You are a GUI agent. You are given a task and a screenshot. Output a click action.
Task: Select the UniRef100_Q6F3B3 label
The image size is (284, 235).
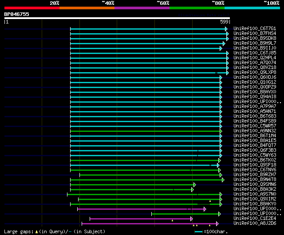click(255, 150)
